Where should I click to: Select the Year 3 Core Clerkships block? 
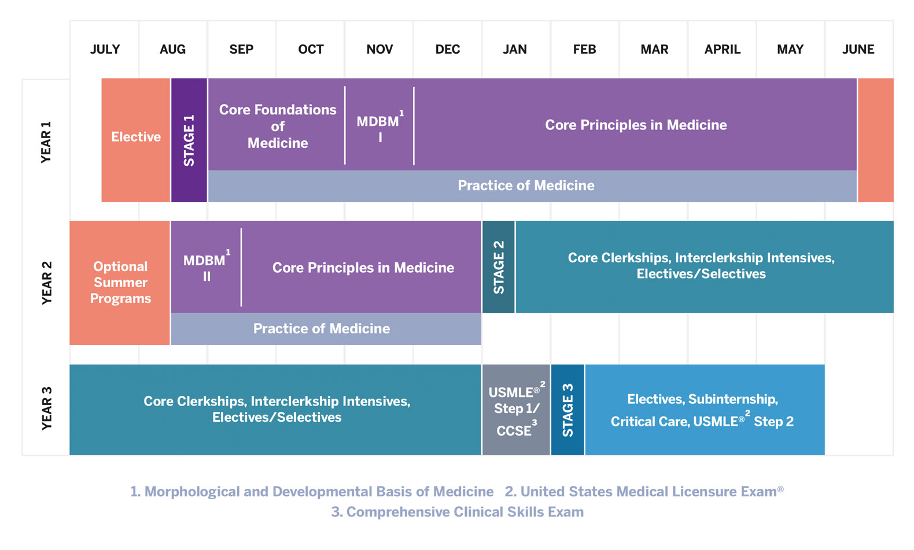pyautogui.click(x=277, y=409)
